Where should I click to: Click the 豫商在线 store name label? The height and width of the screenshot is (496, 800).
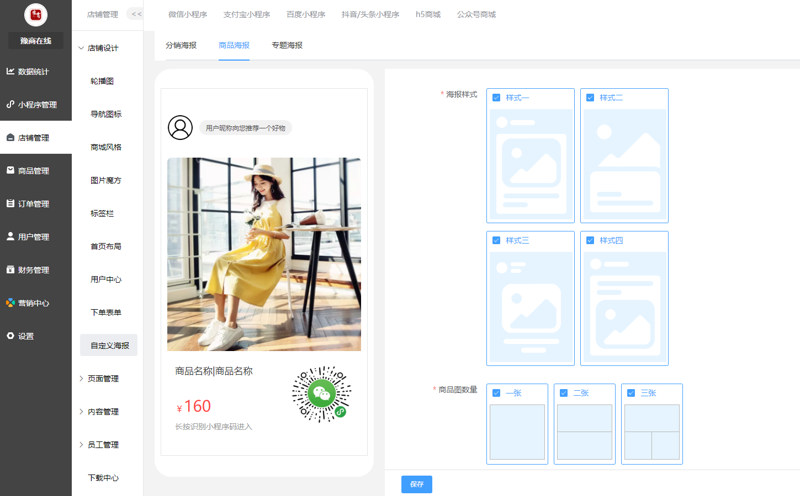coord(36,41)
